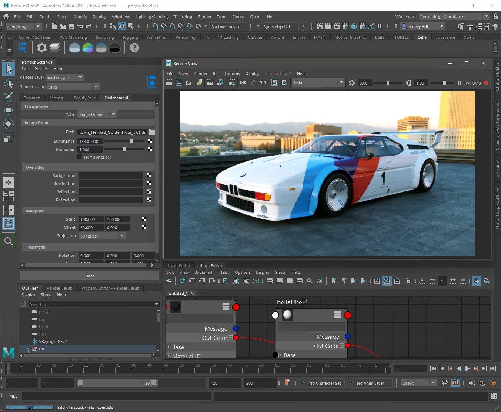The image size is (501, 412).
Task: Click the Undo arrow in status line
Action: tap(80, 26)
